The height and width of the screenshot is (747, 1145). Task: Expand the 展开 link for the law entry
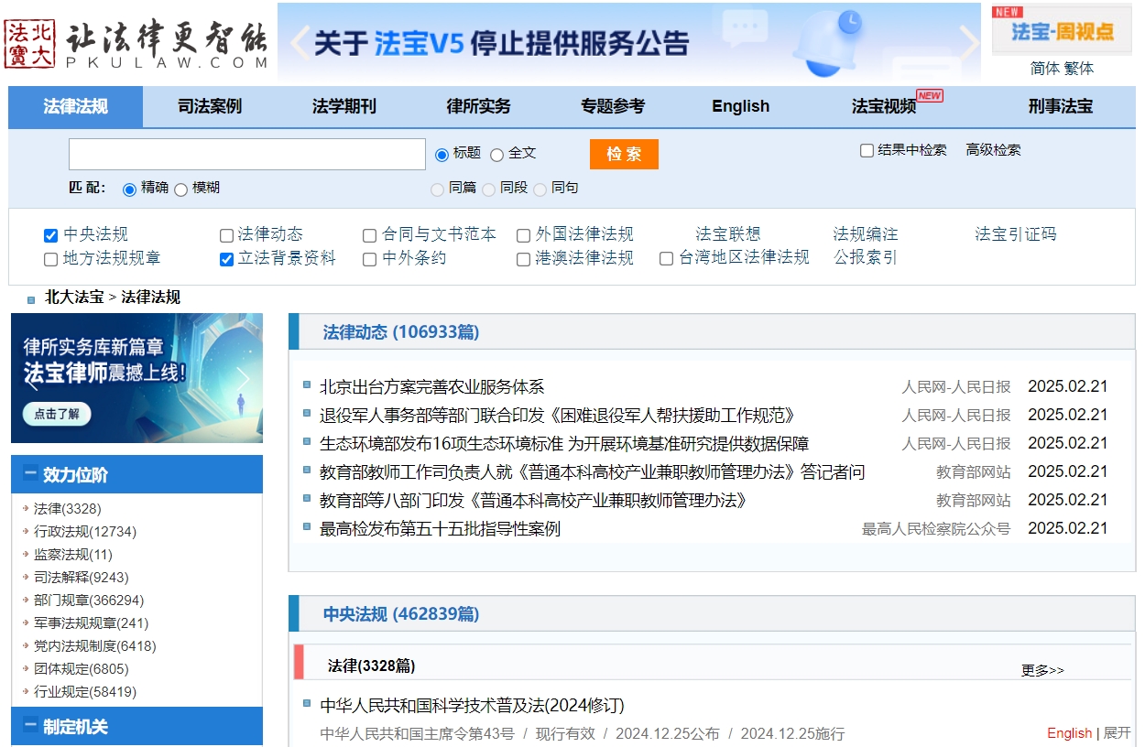pyautogui.click(x=1117, y=733)
